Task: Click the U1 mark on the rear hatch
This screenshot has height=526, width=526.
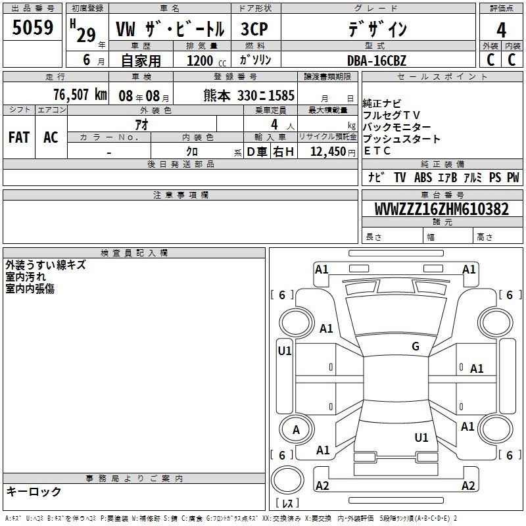Action: coord(421,437)
